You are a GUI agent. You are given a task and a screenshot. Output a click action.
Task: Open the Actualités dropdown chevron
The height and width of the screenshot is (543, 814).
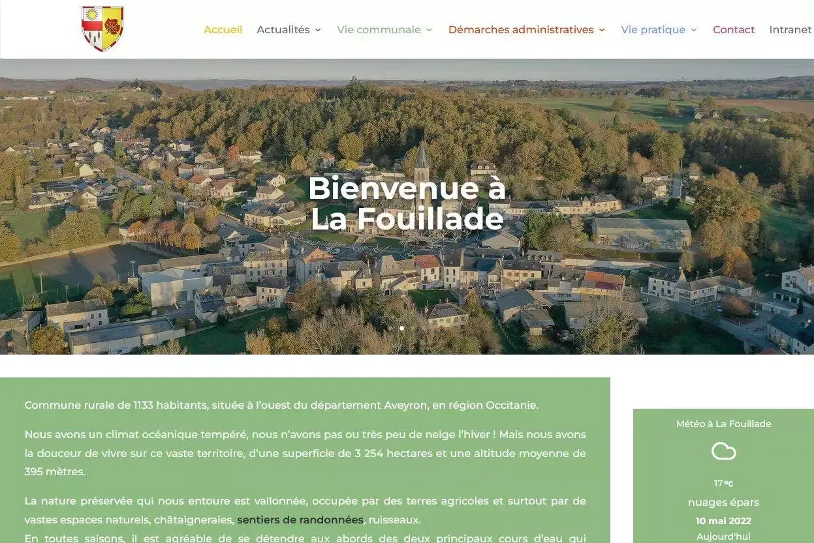pos(318,30)
